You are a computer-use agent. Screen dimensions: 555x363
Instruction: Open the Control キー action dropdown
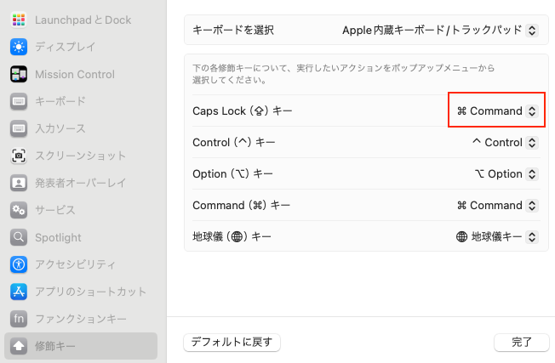pos(504,143)
